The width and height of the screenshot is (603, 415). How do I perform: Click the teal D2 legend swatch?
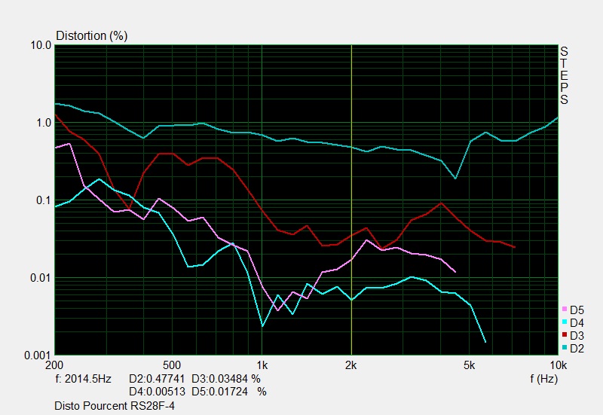click(x=565, y=348)
